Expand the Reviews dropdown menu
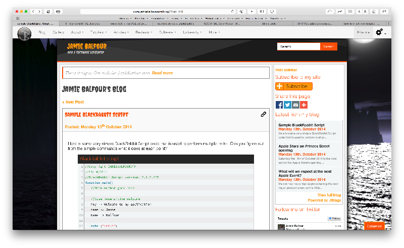 coord(144,32)
